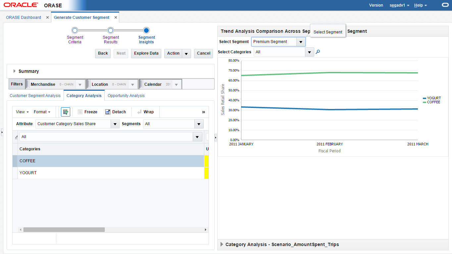Click the Detach table icon
Screen dimensions: 452x254
pyautogui.click(x=108, y=112)
